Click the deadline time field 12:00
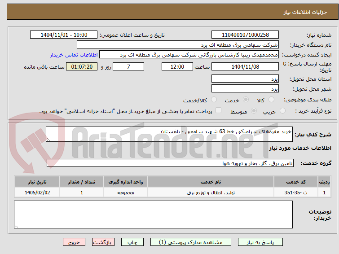339x254 pixels. pos(177,66)
